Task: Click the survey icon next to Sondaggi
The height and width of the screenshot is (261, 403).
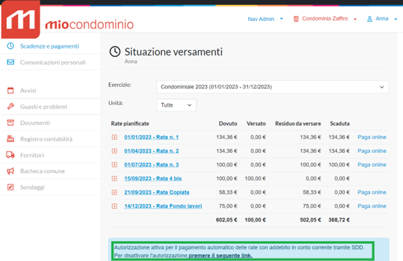Action: pyautogui.click(x=10, y=187)
